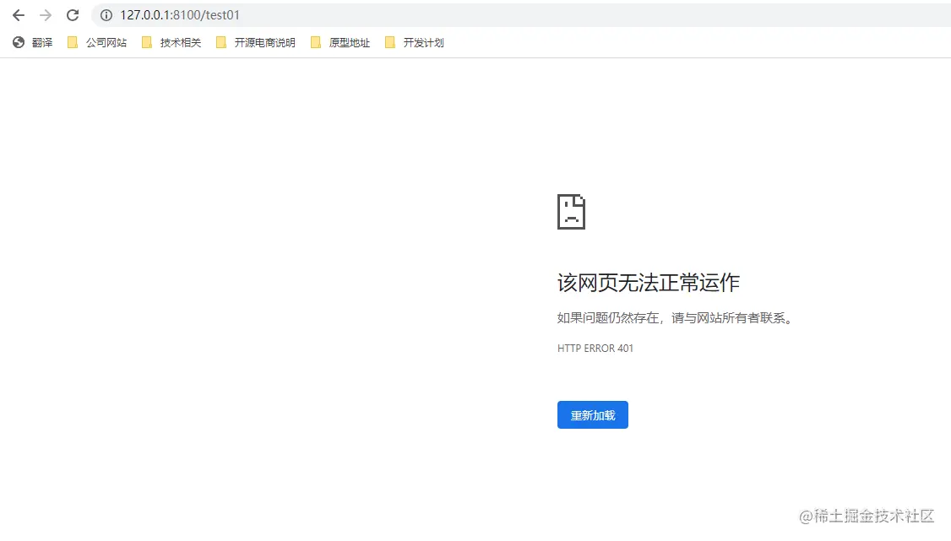Click the page reload icon
951x541 pixels.
(x=73, y=14)
